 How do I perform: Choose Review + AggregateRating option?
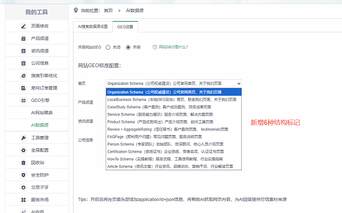(x=174, y=129)
